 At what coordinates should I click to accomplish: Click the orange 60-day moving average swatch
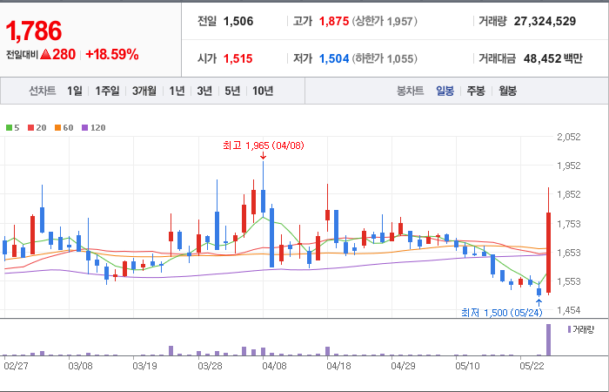(x=58, y=127)
